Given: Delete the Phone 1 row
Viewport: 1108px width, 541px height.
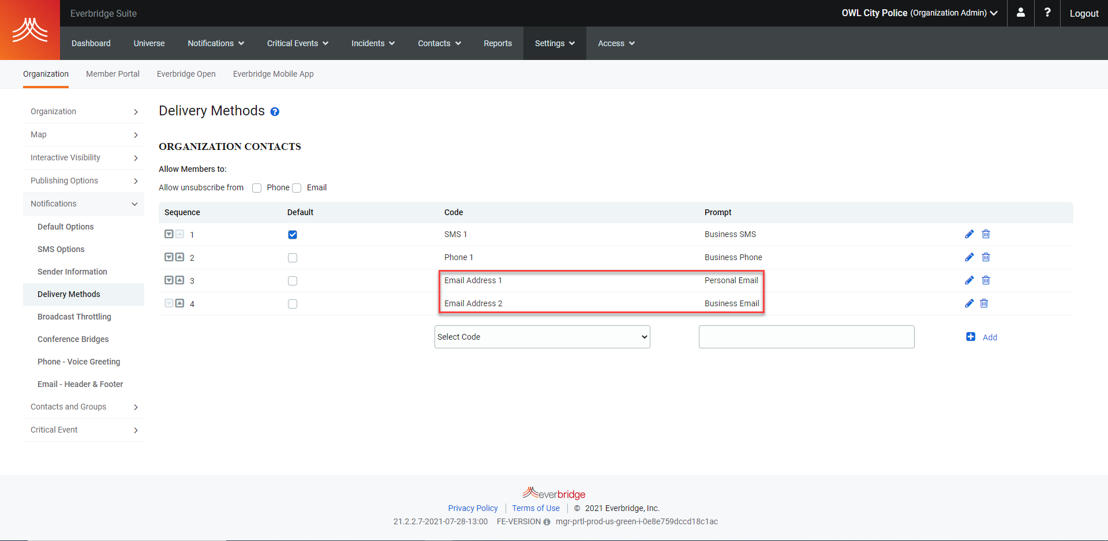Looking at the screenshot, I should tap(986, 257).
